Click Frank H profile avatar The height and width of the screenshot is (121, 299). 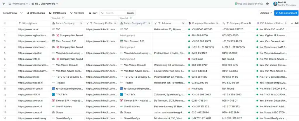275,4
